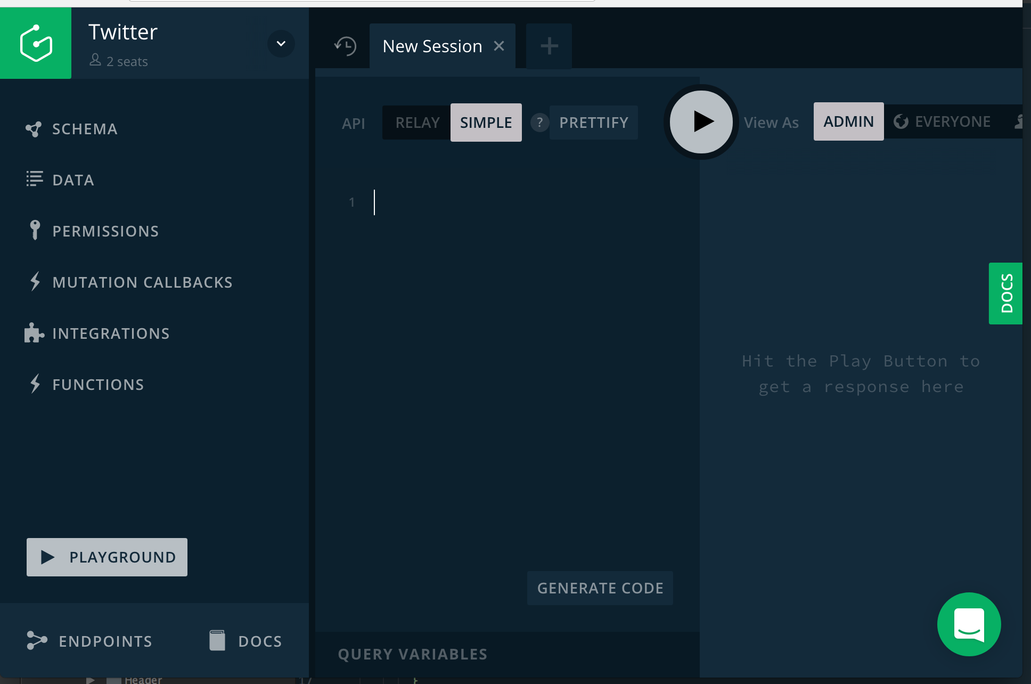The image size is (1031, 684).
Task: Toggle View As to EVERYONE
Action: 951,121
